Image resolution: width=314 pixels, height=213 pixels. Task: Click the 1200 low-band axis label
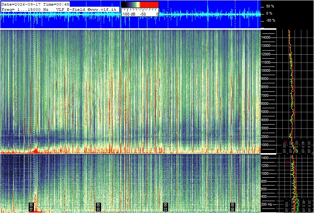click(265, 166)
